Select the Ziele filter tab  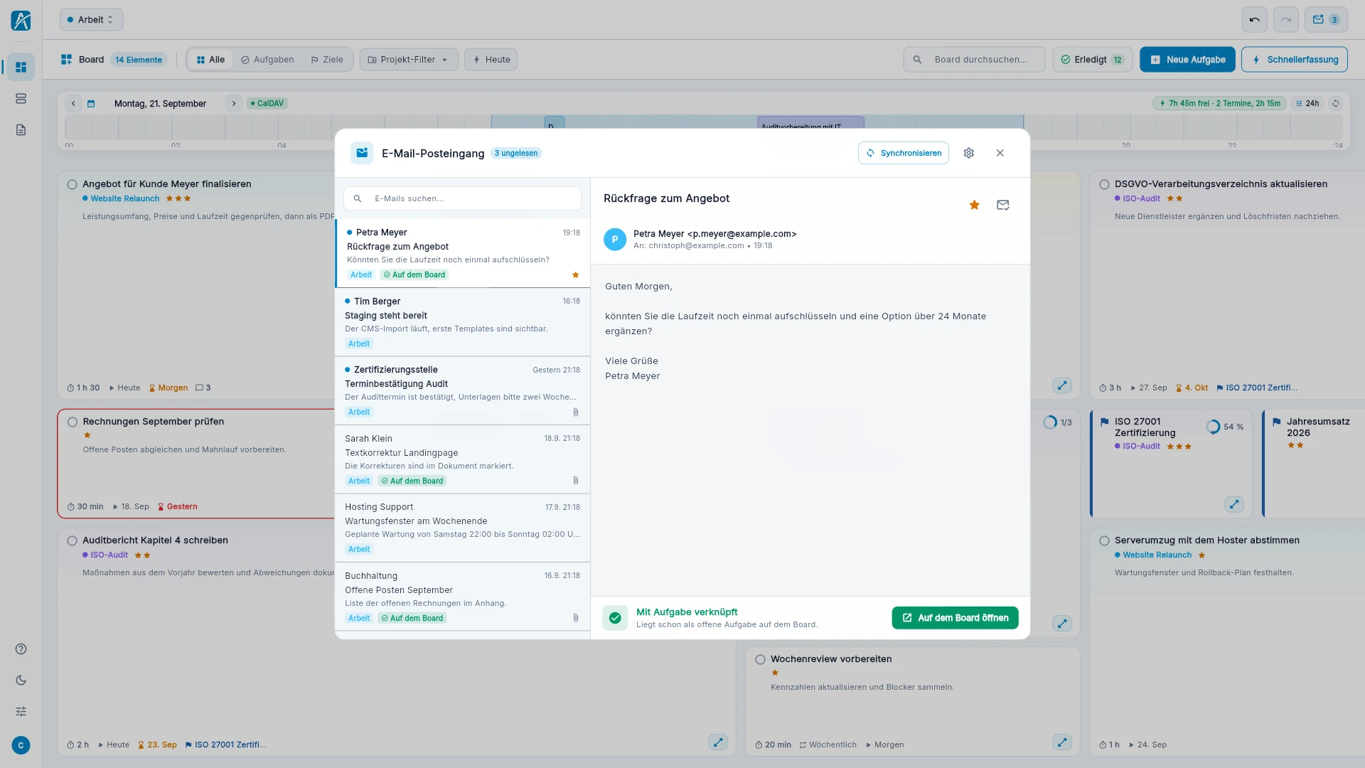point(327,60)
